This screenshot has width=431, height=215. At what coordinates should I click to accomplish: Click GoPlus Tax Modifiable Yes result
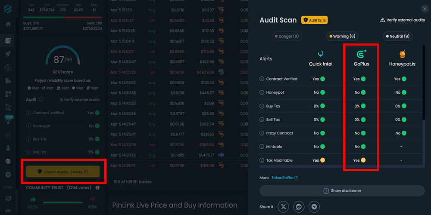tap(359, 160)
